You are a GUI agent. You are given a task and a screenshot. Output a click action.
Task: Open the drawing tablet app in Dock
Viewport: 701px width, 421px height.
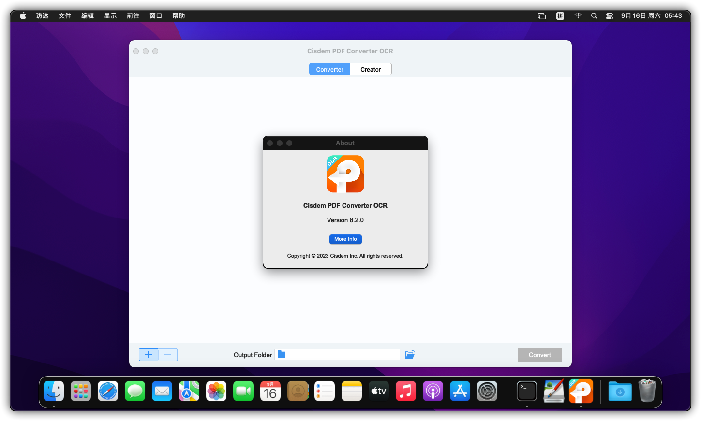point(554,391)
